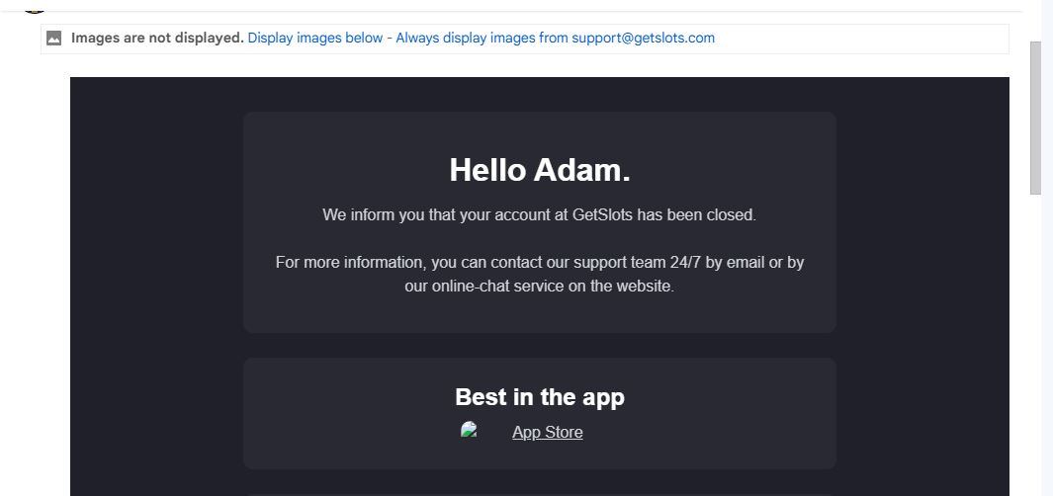1053x496 pixels.
Task: Open the Display images below link
Action: [315, 39]
